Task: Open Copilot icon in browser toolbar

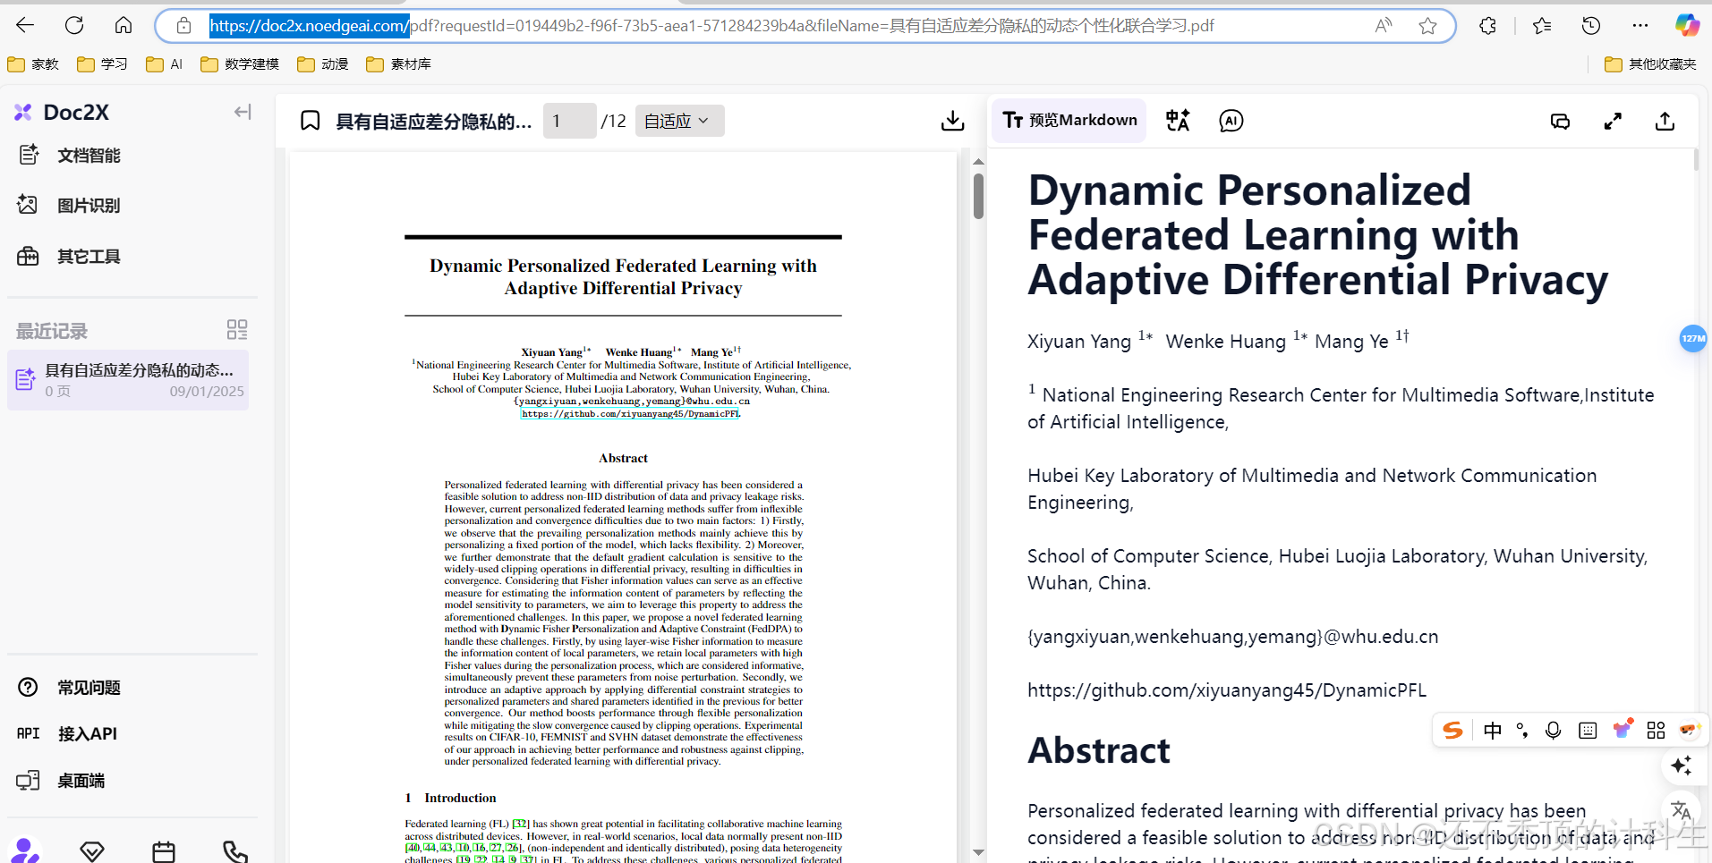Action: 1687,26
